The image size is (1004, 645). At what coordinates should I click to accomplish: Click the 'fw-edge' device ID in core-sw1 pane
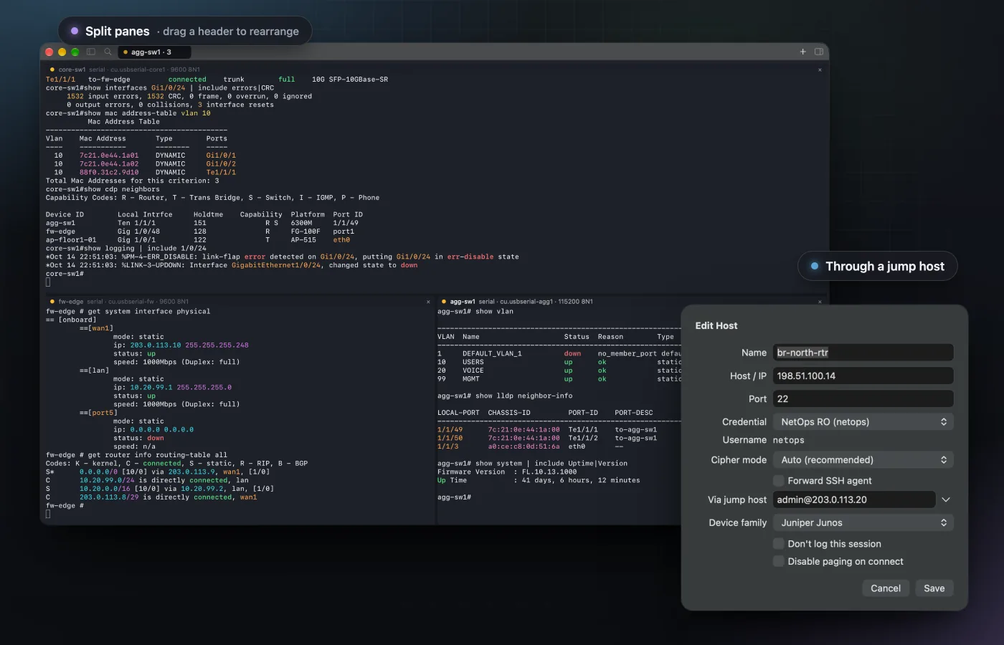(60, 231)
